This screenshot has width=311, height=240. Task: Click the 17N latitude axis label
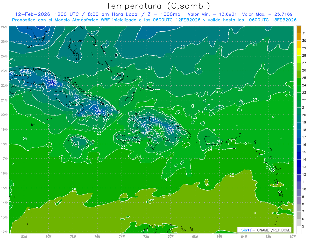[x=4, y=158]
